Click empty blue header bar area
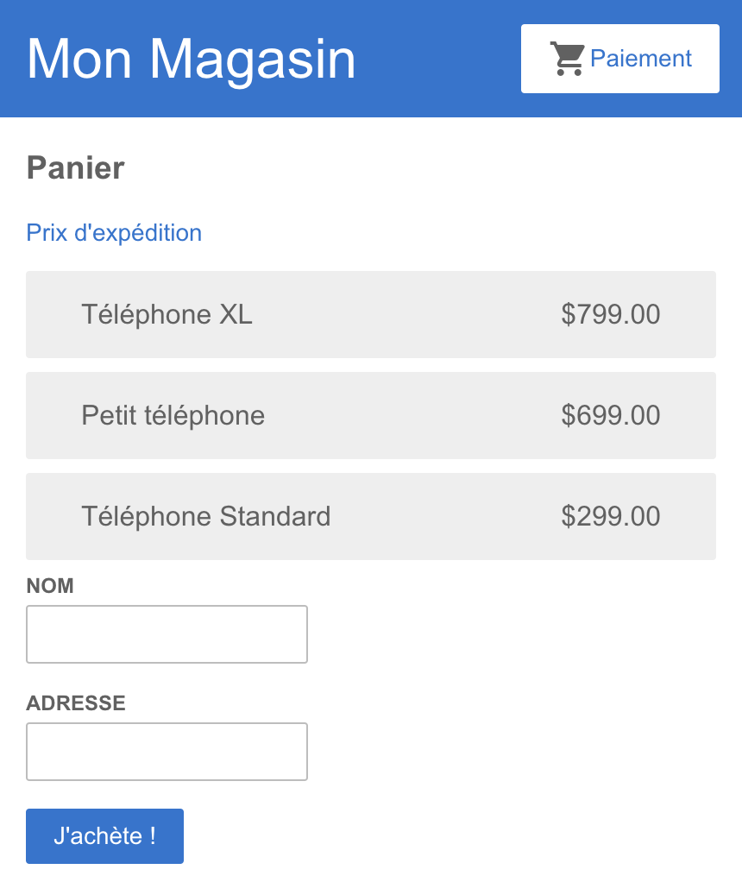The image size is (742, 882). 439,59
